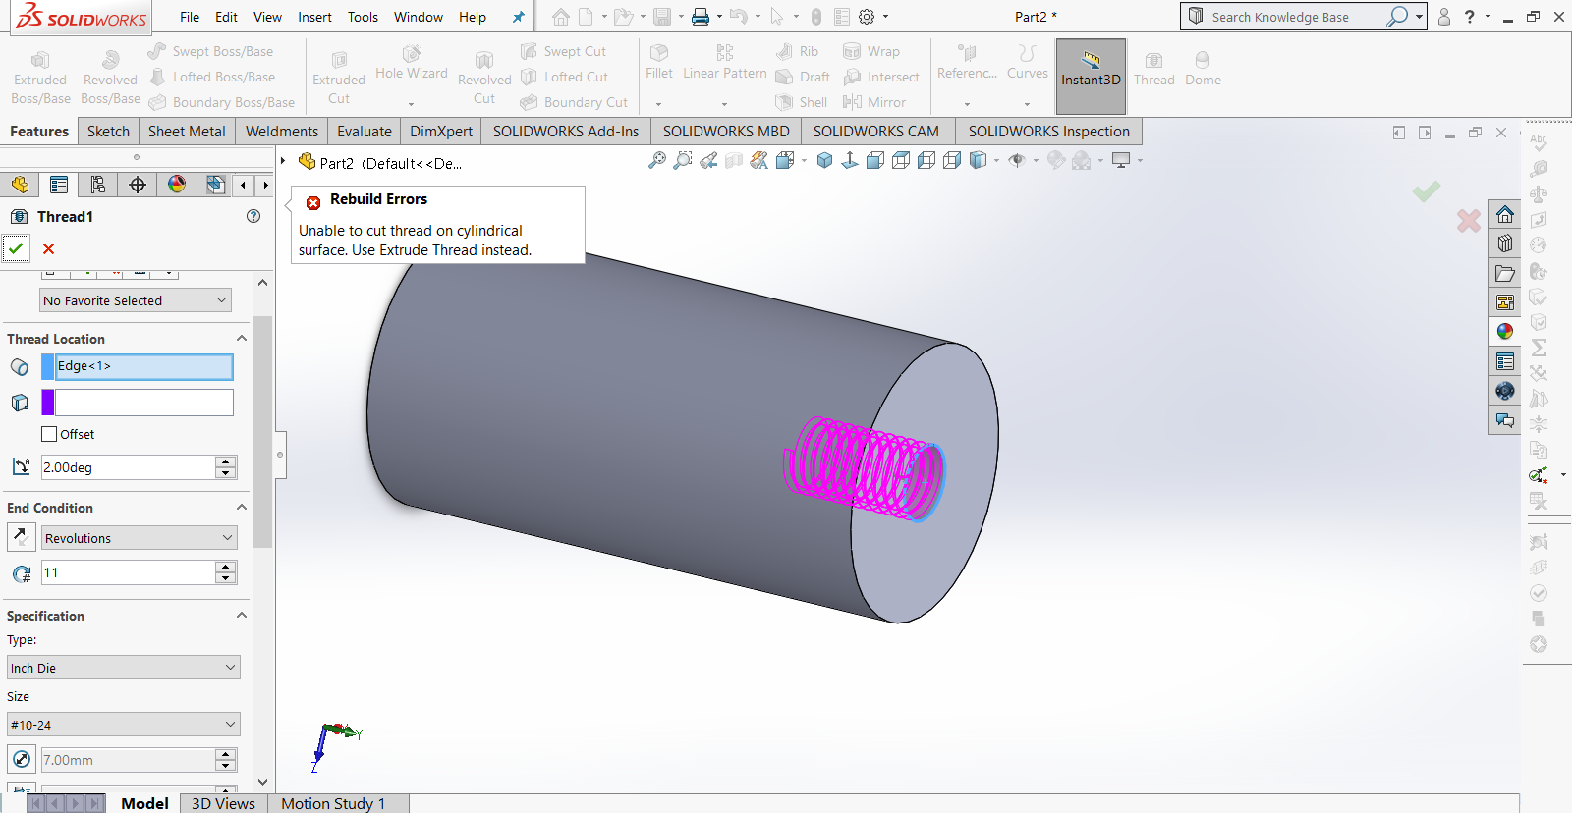Click the Thread tool icon in ribbon
Image resolution: width=1572 pixels, height=813 pixels.
point(1153,69)
